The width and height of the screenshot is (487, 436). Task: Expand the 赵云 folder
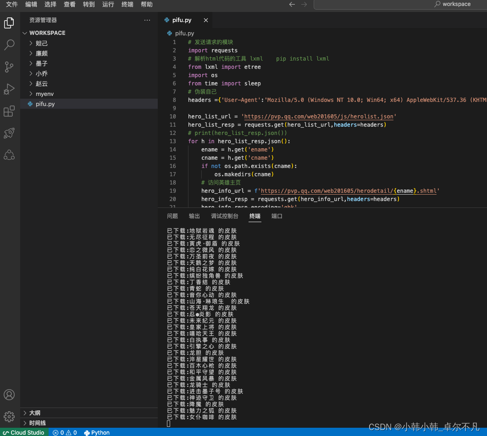pyautogui.click(x=89, y=84)
